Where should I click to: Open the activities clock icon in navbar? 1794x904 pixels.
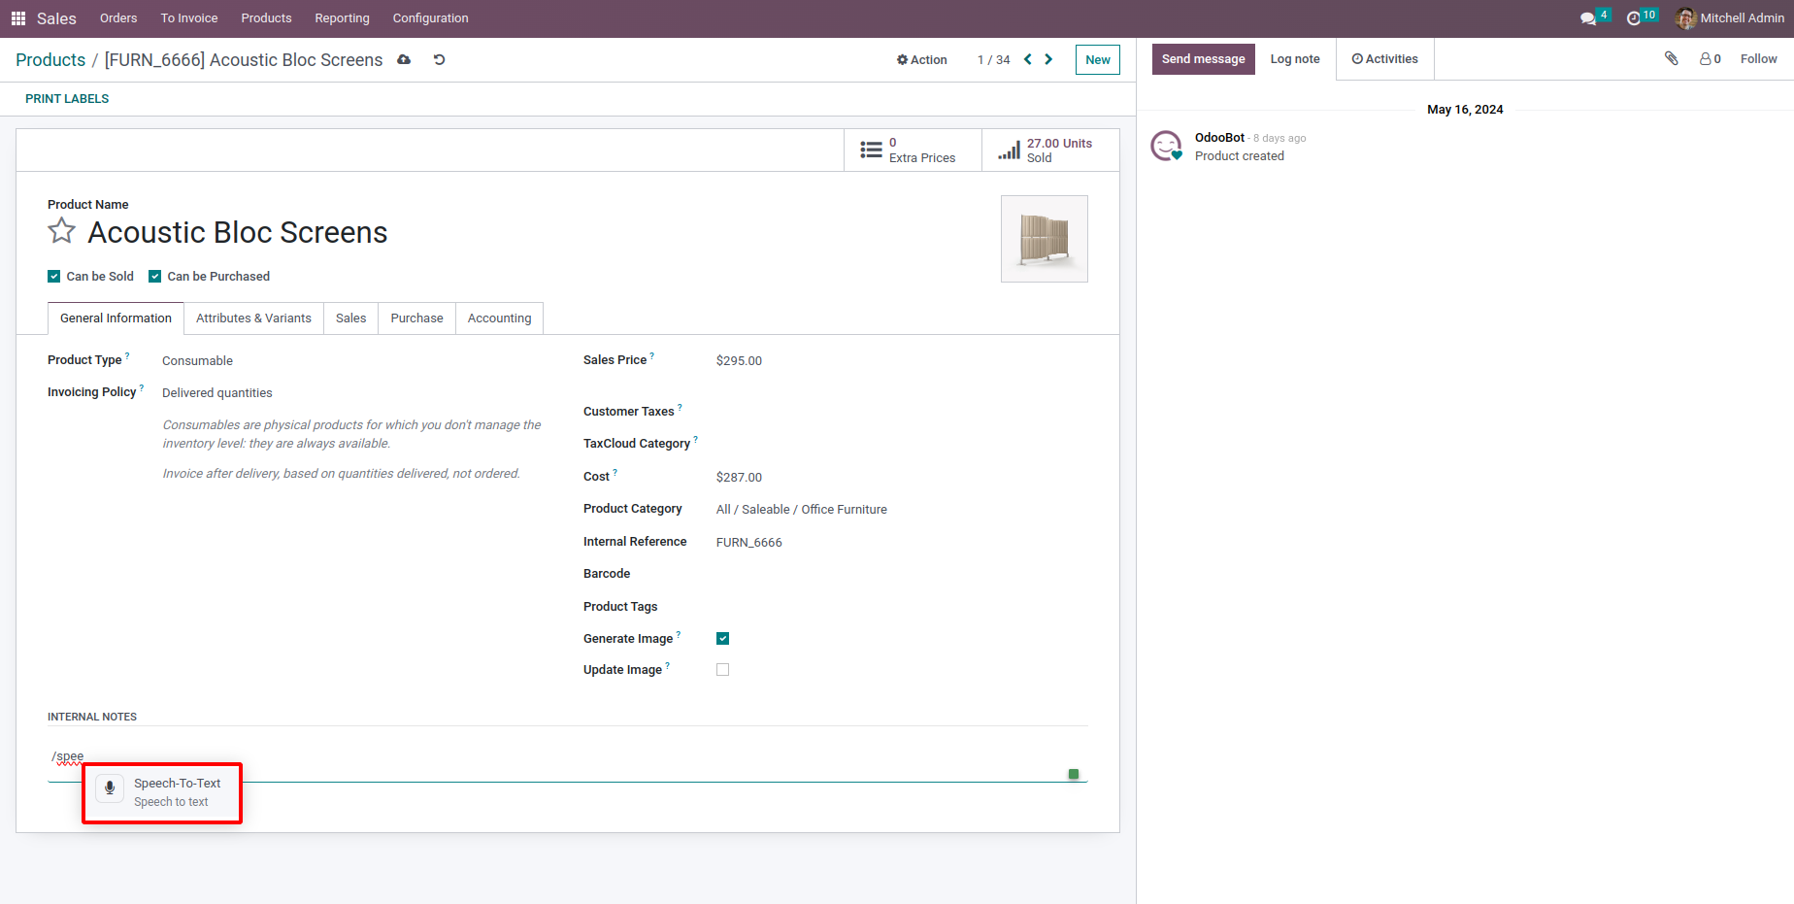pos(1634,18)
